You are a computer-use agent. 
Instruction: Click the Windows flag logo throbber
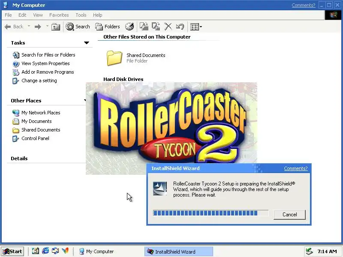coord(334,15)
